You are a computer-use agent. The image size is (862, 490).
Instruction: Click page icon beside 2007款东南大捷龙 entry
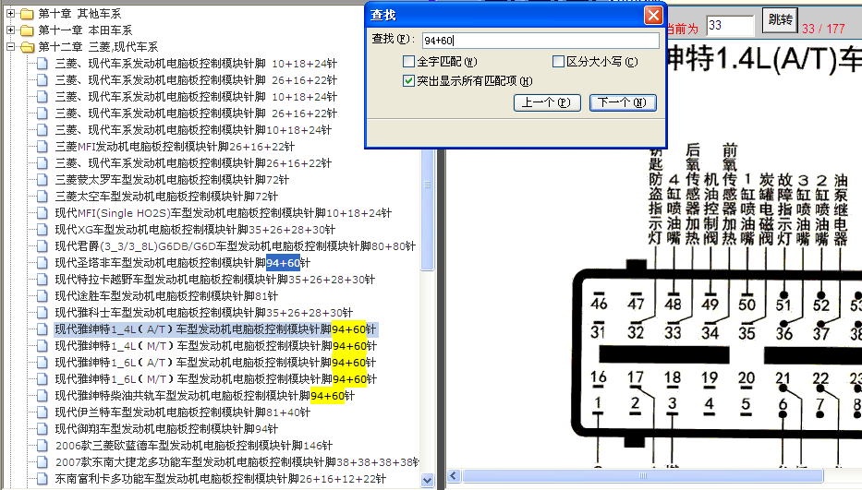tap(42, 462)
